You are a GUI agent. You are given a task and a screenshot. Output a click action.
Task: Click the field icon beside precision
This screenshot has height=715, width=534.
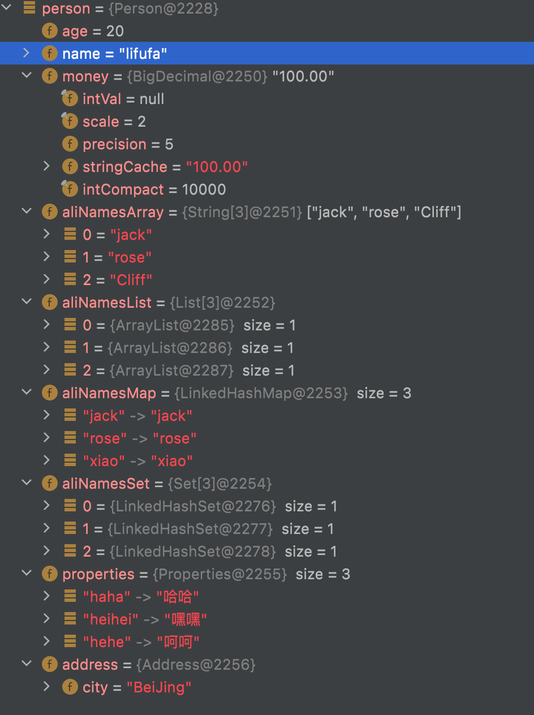coord(70,144)
